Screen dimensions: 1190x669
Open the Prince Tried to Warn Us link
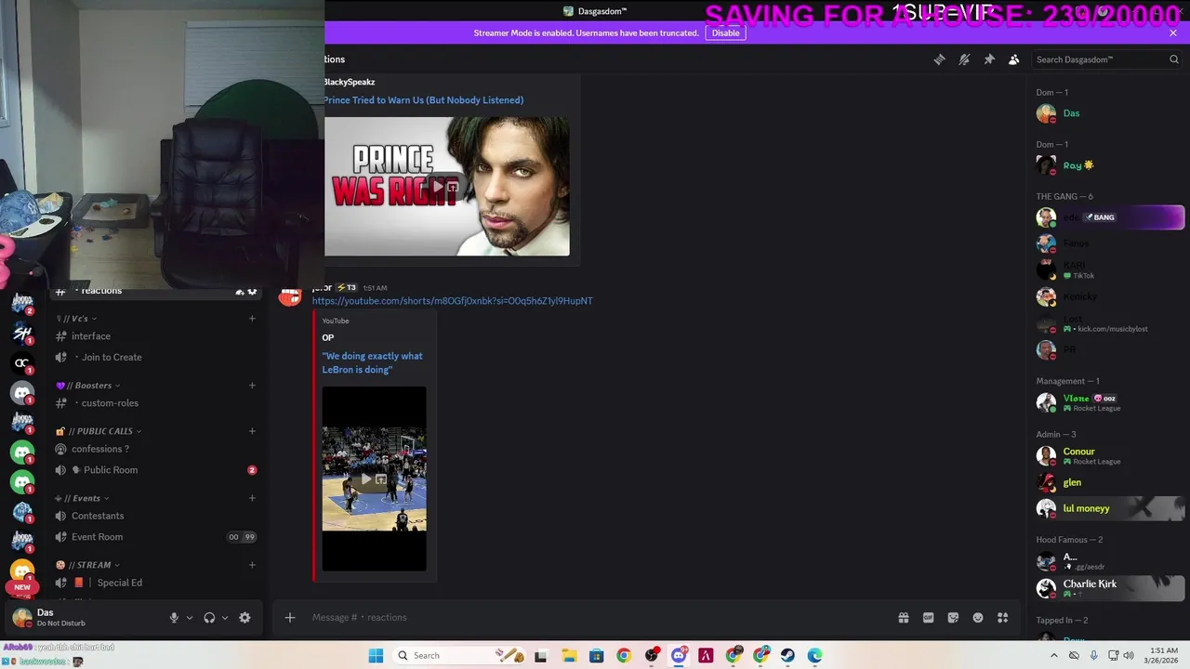[x=424, y=100]
